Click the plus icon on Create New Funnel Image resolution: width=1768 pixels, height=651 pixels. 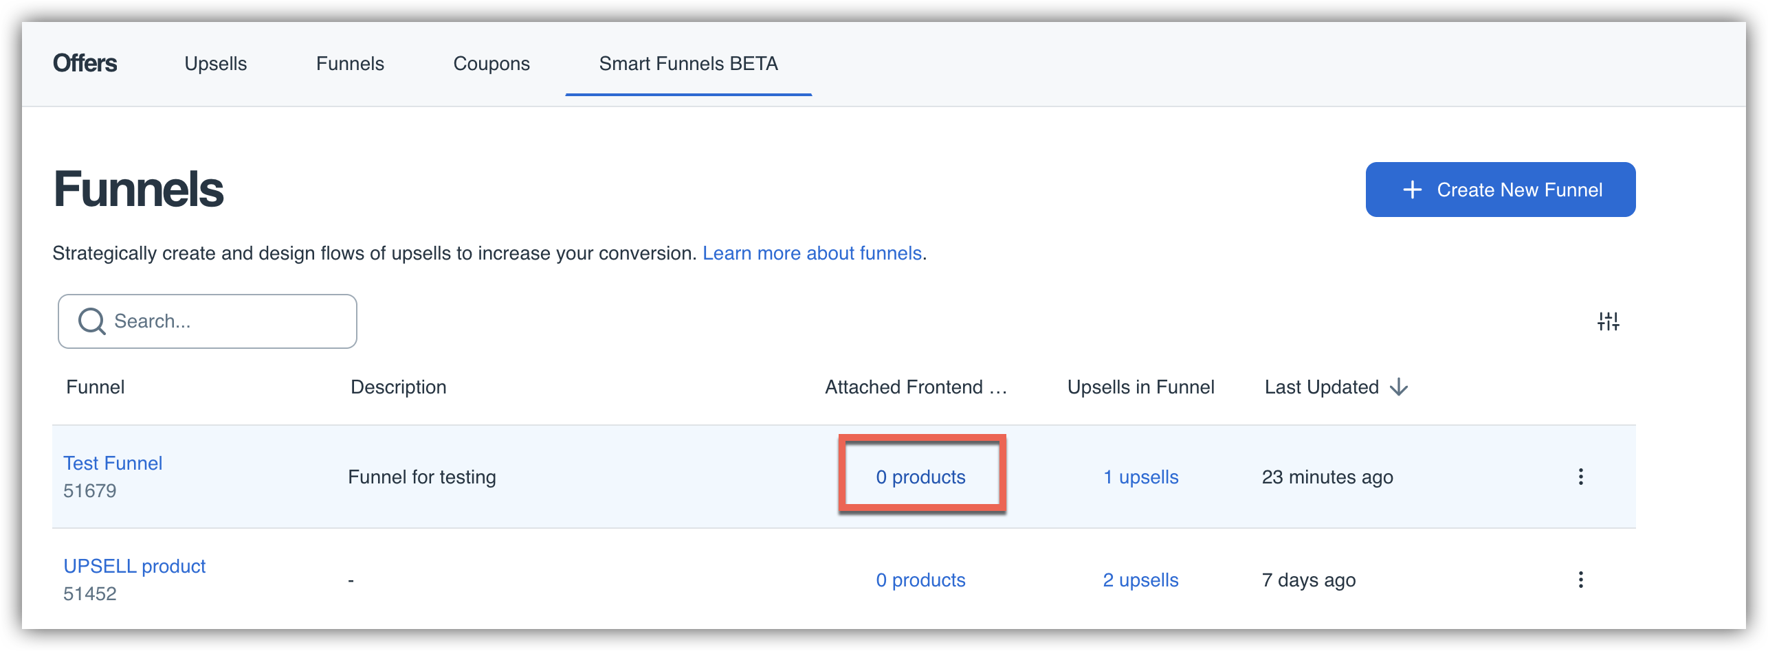1412,190
